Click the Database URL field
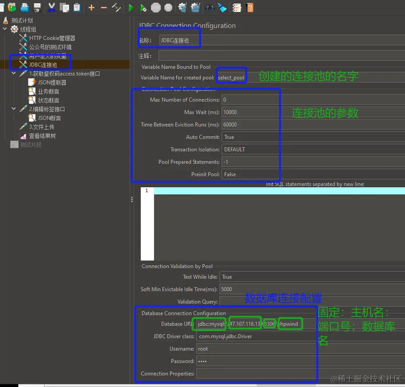The image size is (405, 387). [301, 324]
